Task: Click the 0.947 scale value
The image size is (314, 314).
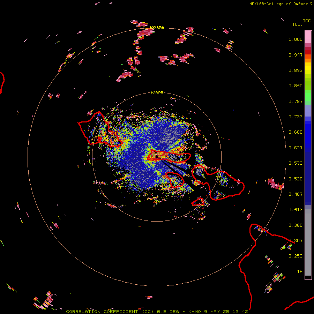Action: 296,55
